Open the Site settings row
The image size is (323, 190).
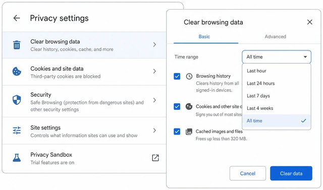[x=84, y=131]
